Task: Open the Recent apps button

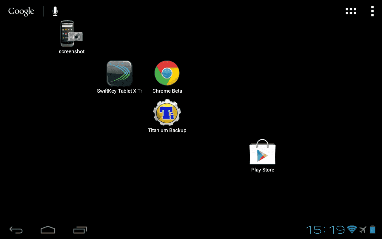Action: (80, 230)
